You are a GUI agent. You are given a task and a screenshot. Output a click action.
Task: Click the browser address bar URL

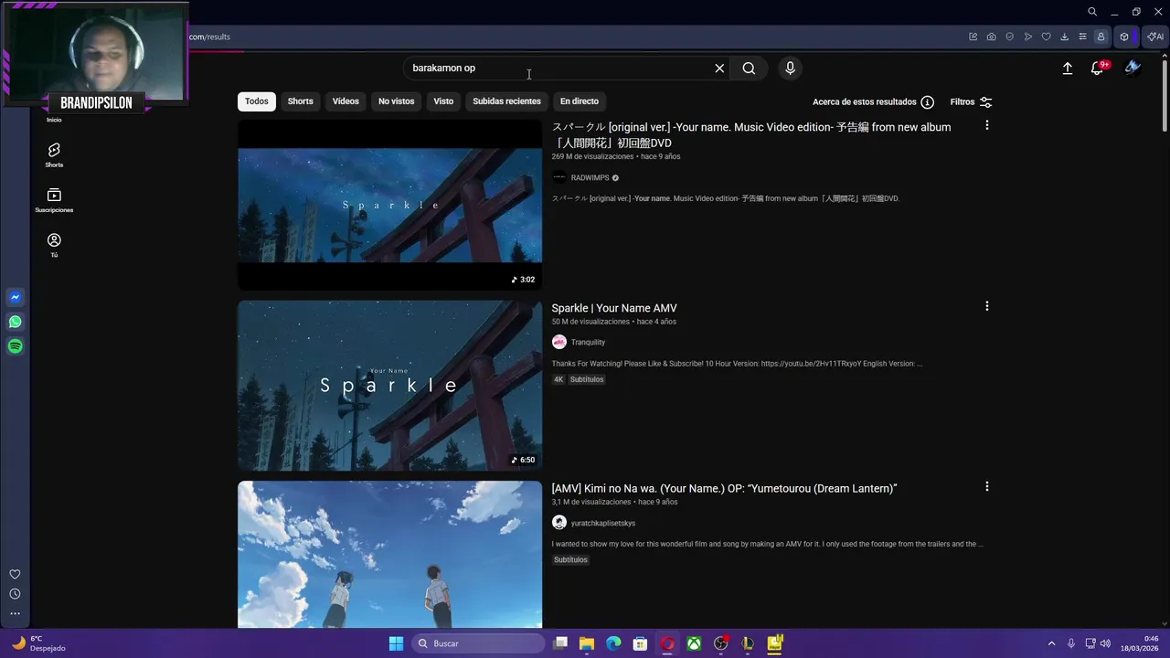coord(209,37)
